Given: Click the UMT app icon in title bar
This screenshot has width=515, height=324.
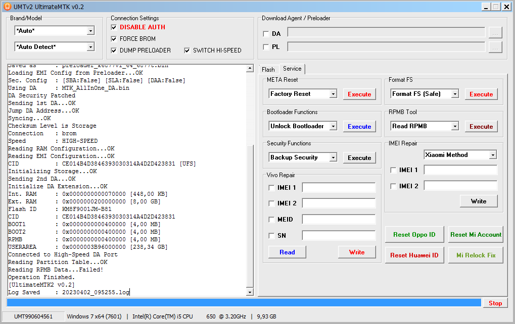Looking at the screenshot, I should point(7,7).
